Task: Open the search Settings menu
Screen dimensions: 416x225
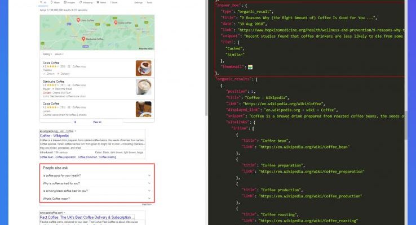Action: pyautogui.click(x=138, y=3)
